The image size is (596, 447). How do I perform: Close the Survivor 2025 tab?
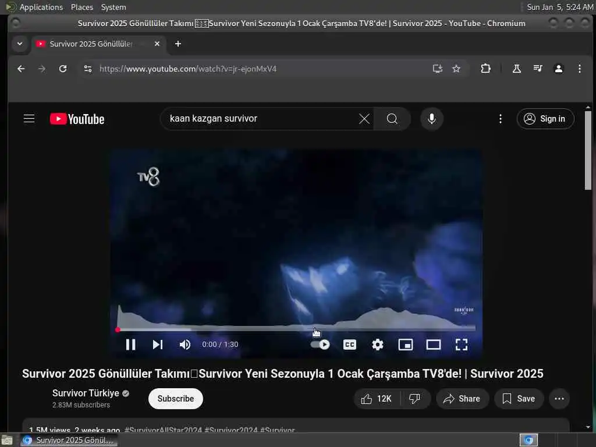[157, 44]
